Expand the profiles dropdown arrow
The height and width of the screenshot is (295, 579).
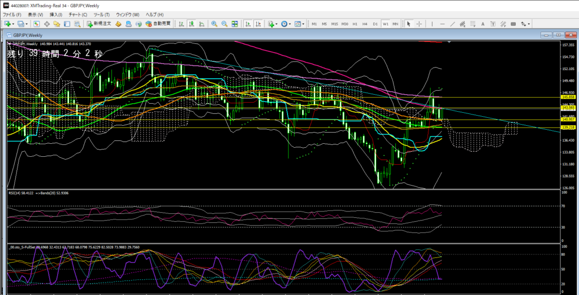[27, 24]
